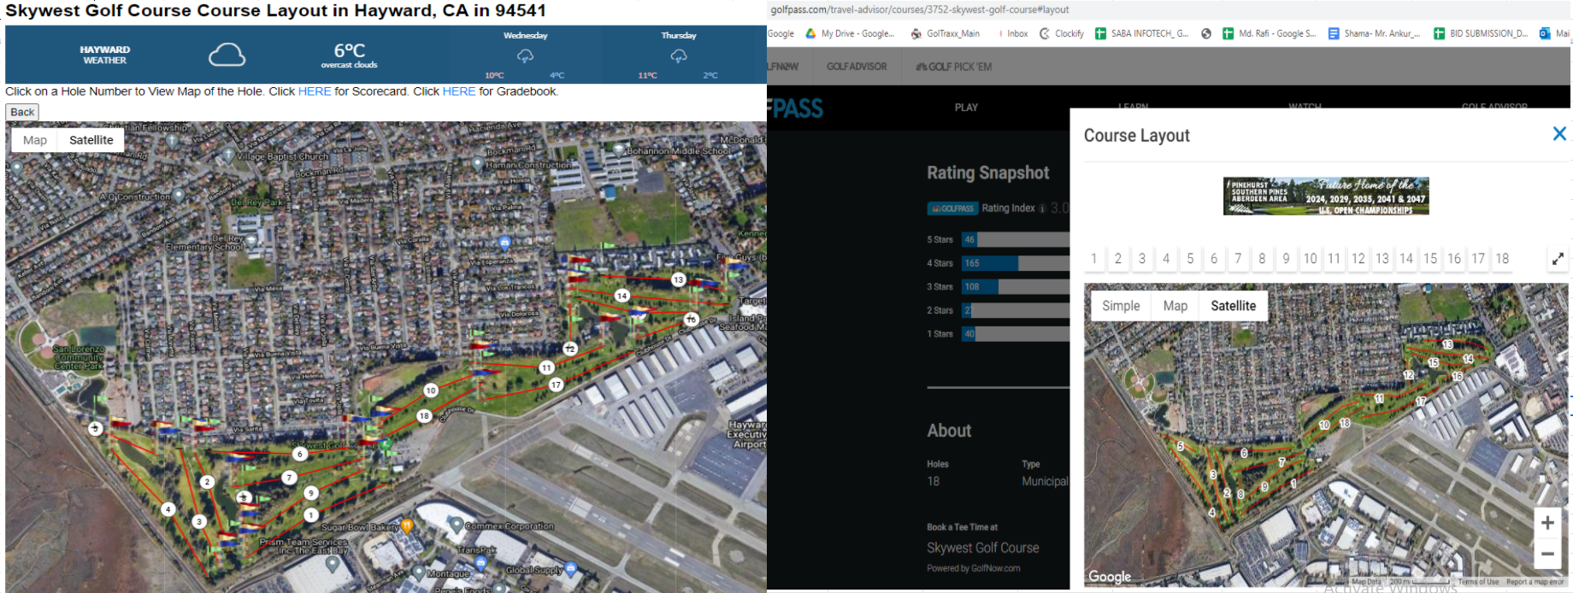The image size is (1573, 593).
Task: Select hole 1 button in Course Layout row
Action: click(1093, 259)
